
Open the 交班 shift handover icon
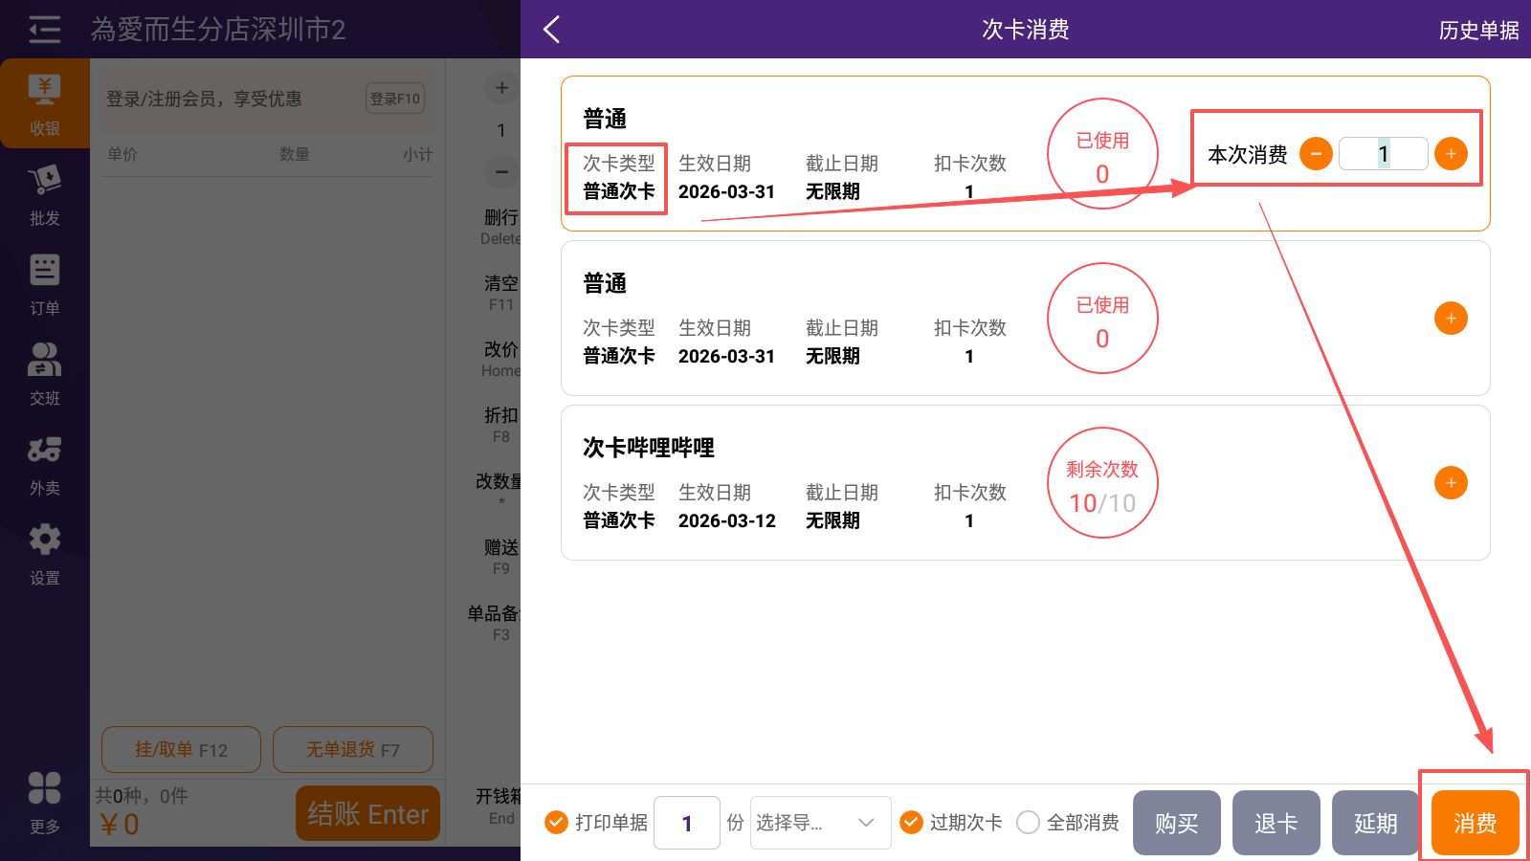(44, 374)
